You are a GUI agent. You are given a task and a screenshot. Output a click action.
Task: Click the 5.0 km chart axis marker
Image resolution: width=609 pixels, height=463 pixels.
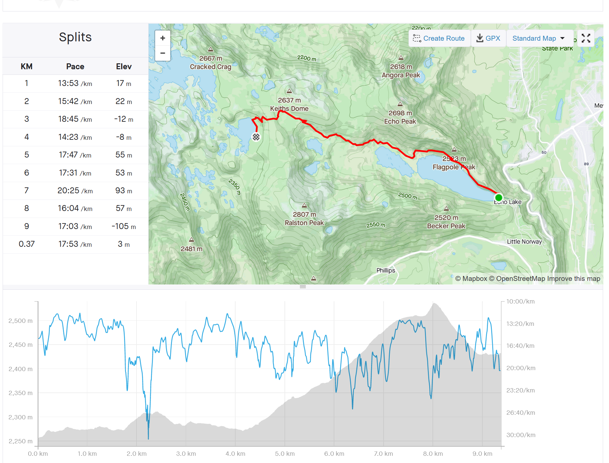point(285,453)
